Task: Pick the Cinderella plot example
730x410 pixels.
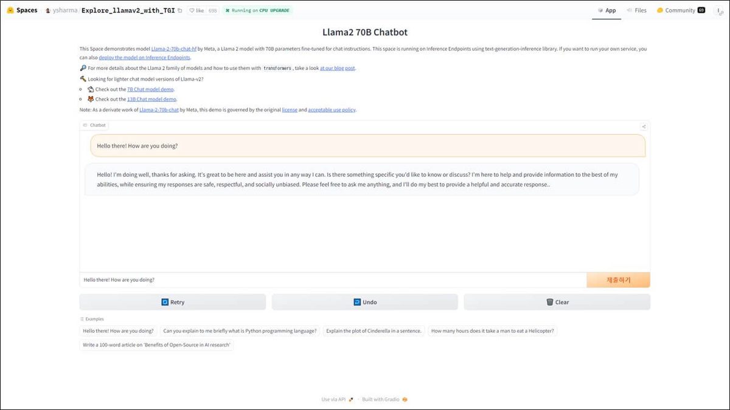Action: point(374,331)
